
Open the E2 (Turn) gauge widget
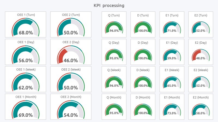[x=201, y=27]
